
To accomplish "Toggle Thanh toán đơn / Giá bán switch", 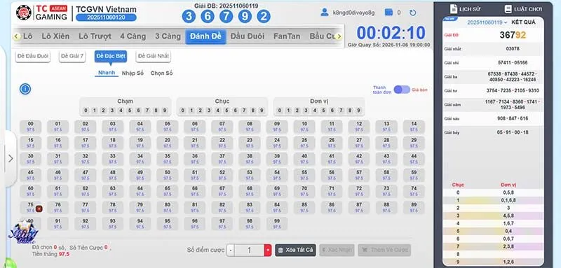I will click(x=402, y=90).
